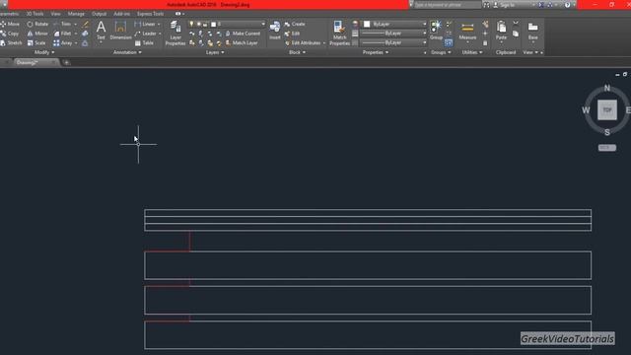
Task: Select the Copy tool
Action: [10, 34]
